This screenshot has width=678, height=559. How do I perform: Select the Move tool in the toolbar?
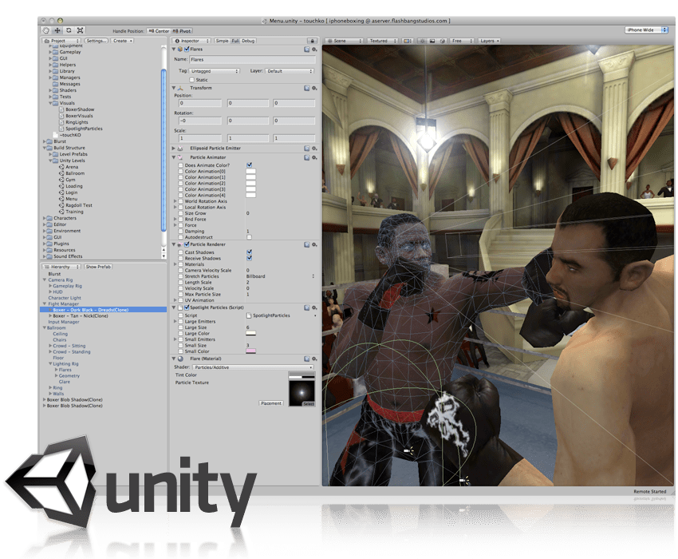(58, 30)
